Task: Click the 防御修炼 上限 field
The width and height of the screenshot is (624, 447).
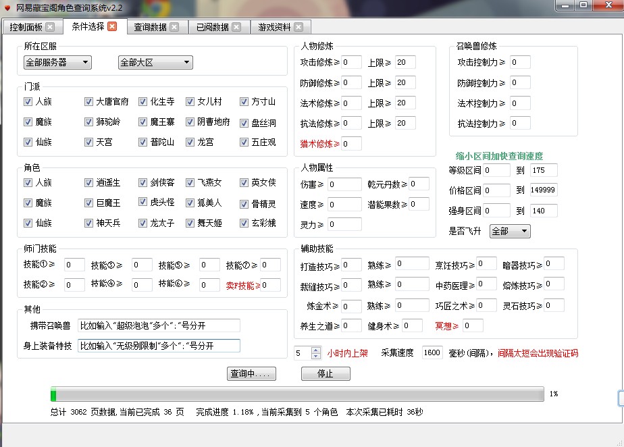Action: tap(405, 83)
